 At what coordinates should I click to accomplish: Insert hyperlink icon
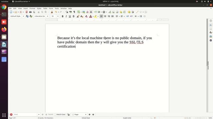[110, 12]
